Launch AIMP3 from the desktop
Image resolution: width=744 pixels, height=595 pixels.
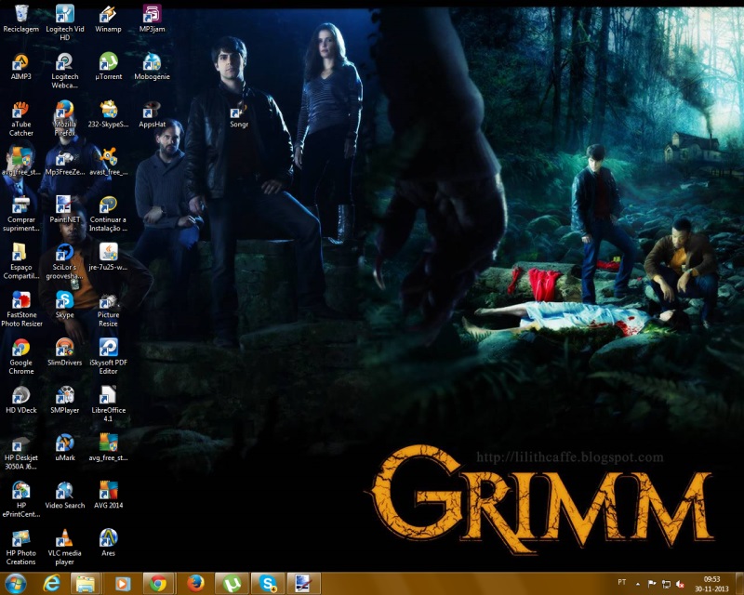pyautogui.click(x=20, y=63)
